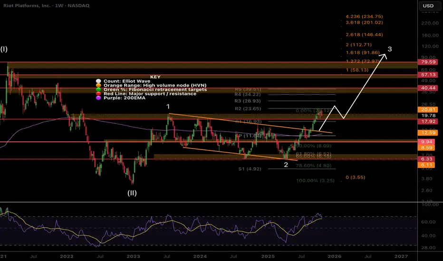Click the green Fibonacci retracement key dot

(98, 90)
